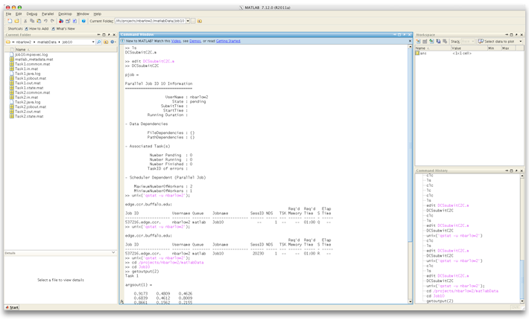Viewport: 529px width, 320px height.
Task: Click browse-for-folder button beside Current Folder path
Action: [193, 21]
